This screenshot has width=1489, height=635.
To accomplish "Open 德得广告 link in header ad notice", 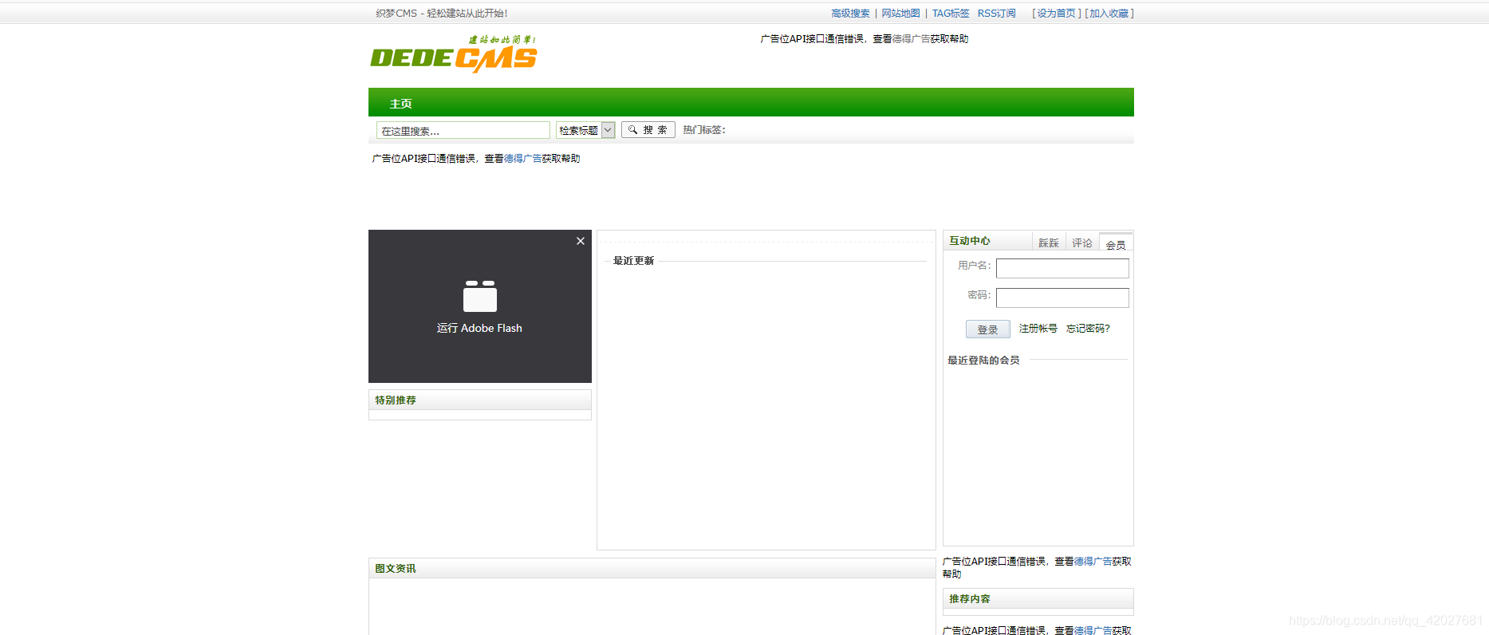I will coord(911,39).
